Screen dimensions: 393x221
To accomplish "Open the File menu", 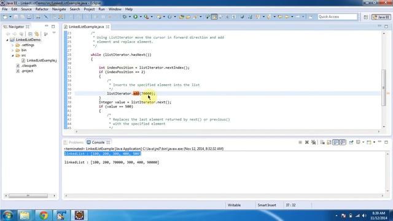I will (x=5, y=9).
